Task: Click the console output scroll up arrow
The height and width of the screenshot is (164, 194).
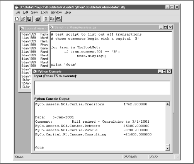Action: tap(167, 104)
